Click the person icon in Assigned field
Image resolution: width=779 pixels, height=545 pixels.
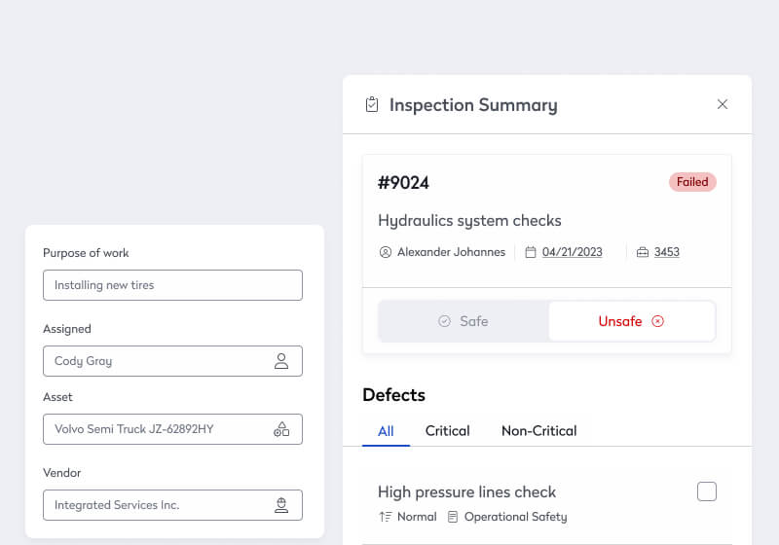[281, 361]
